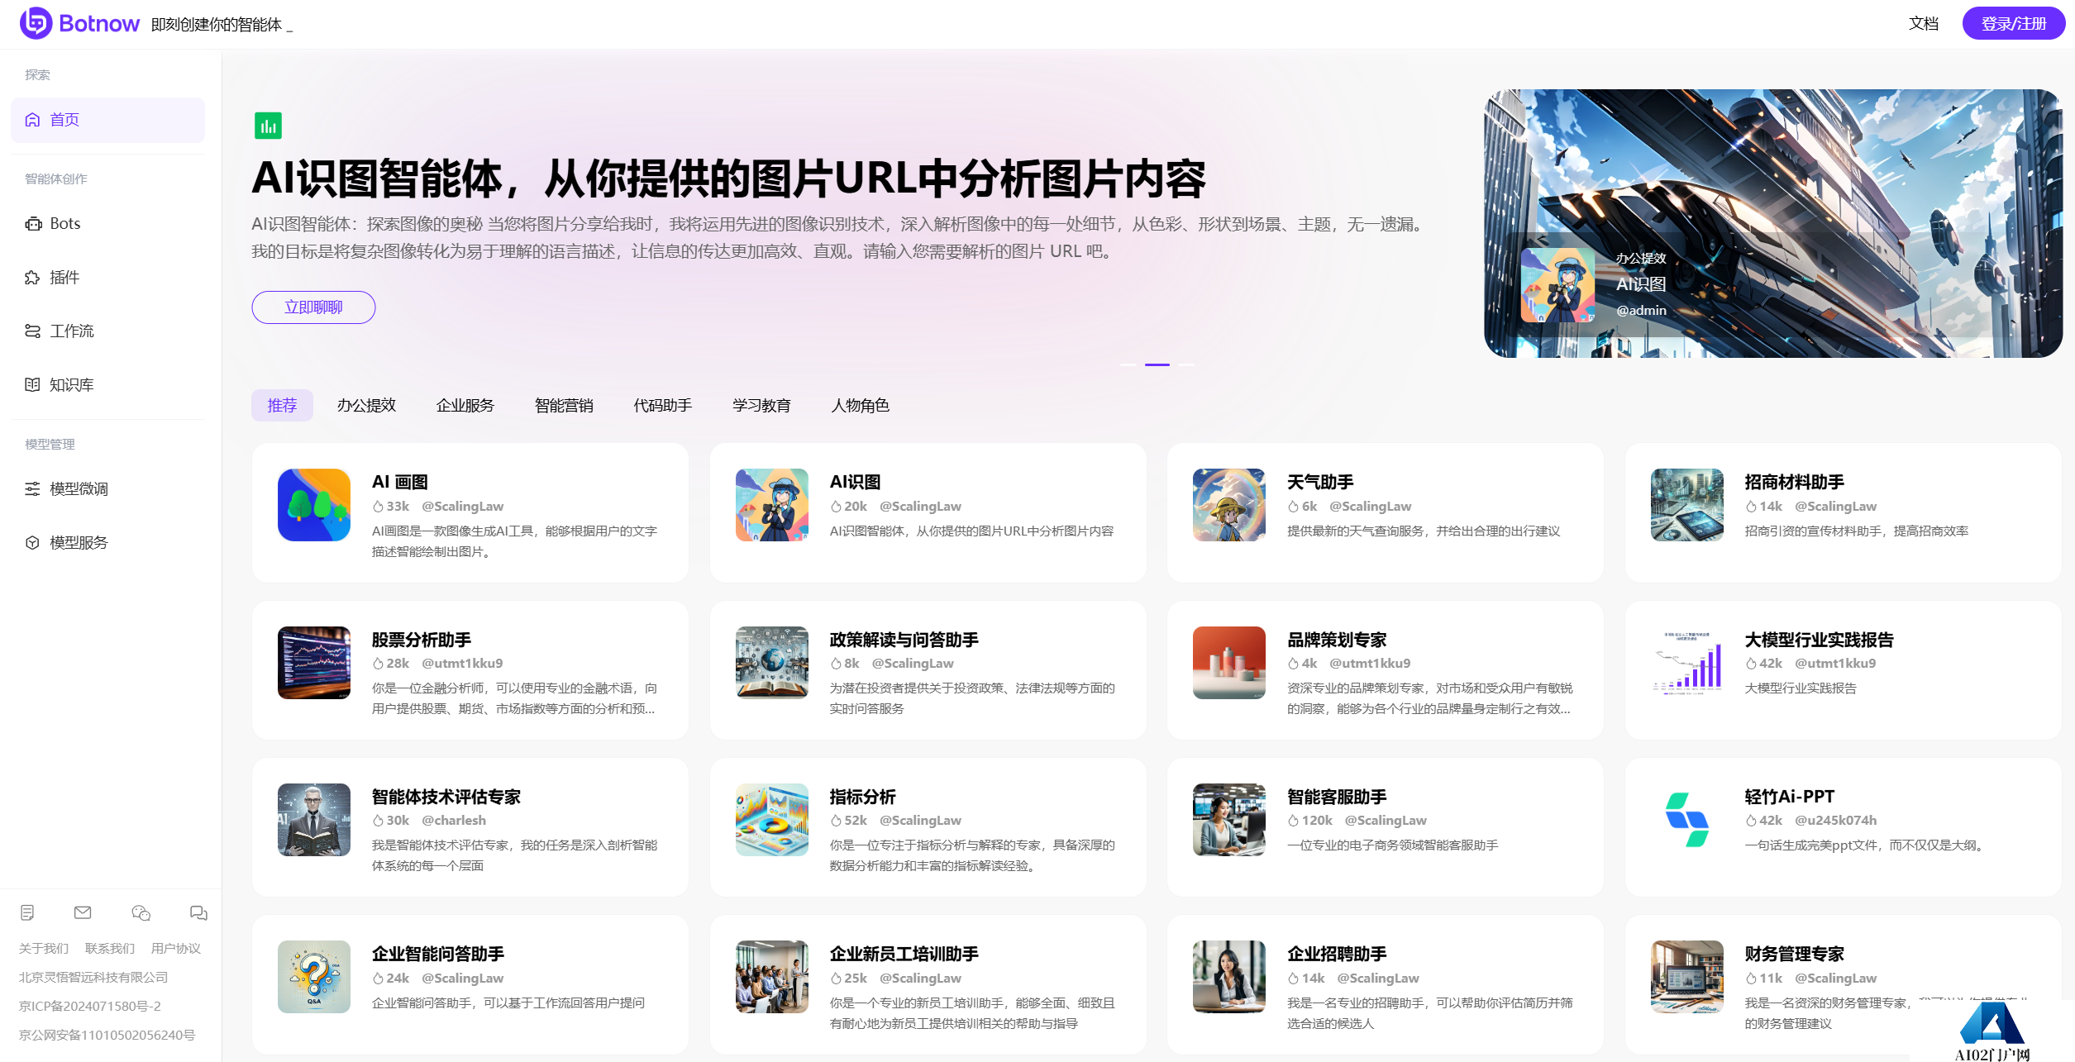Open the 企业新员工培训助手 bot avatar
Screen dimensions: 2075x1062
[772, 977]
